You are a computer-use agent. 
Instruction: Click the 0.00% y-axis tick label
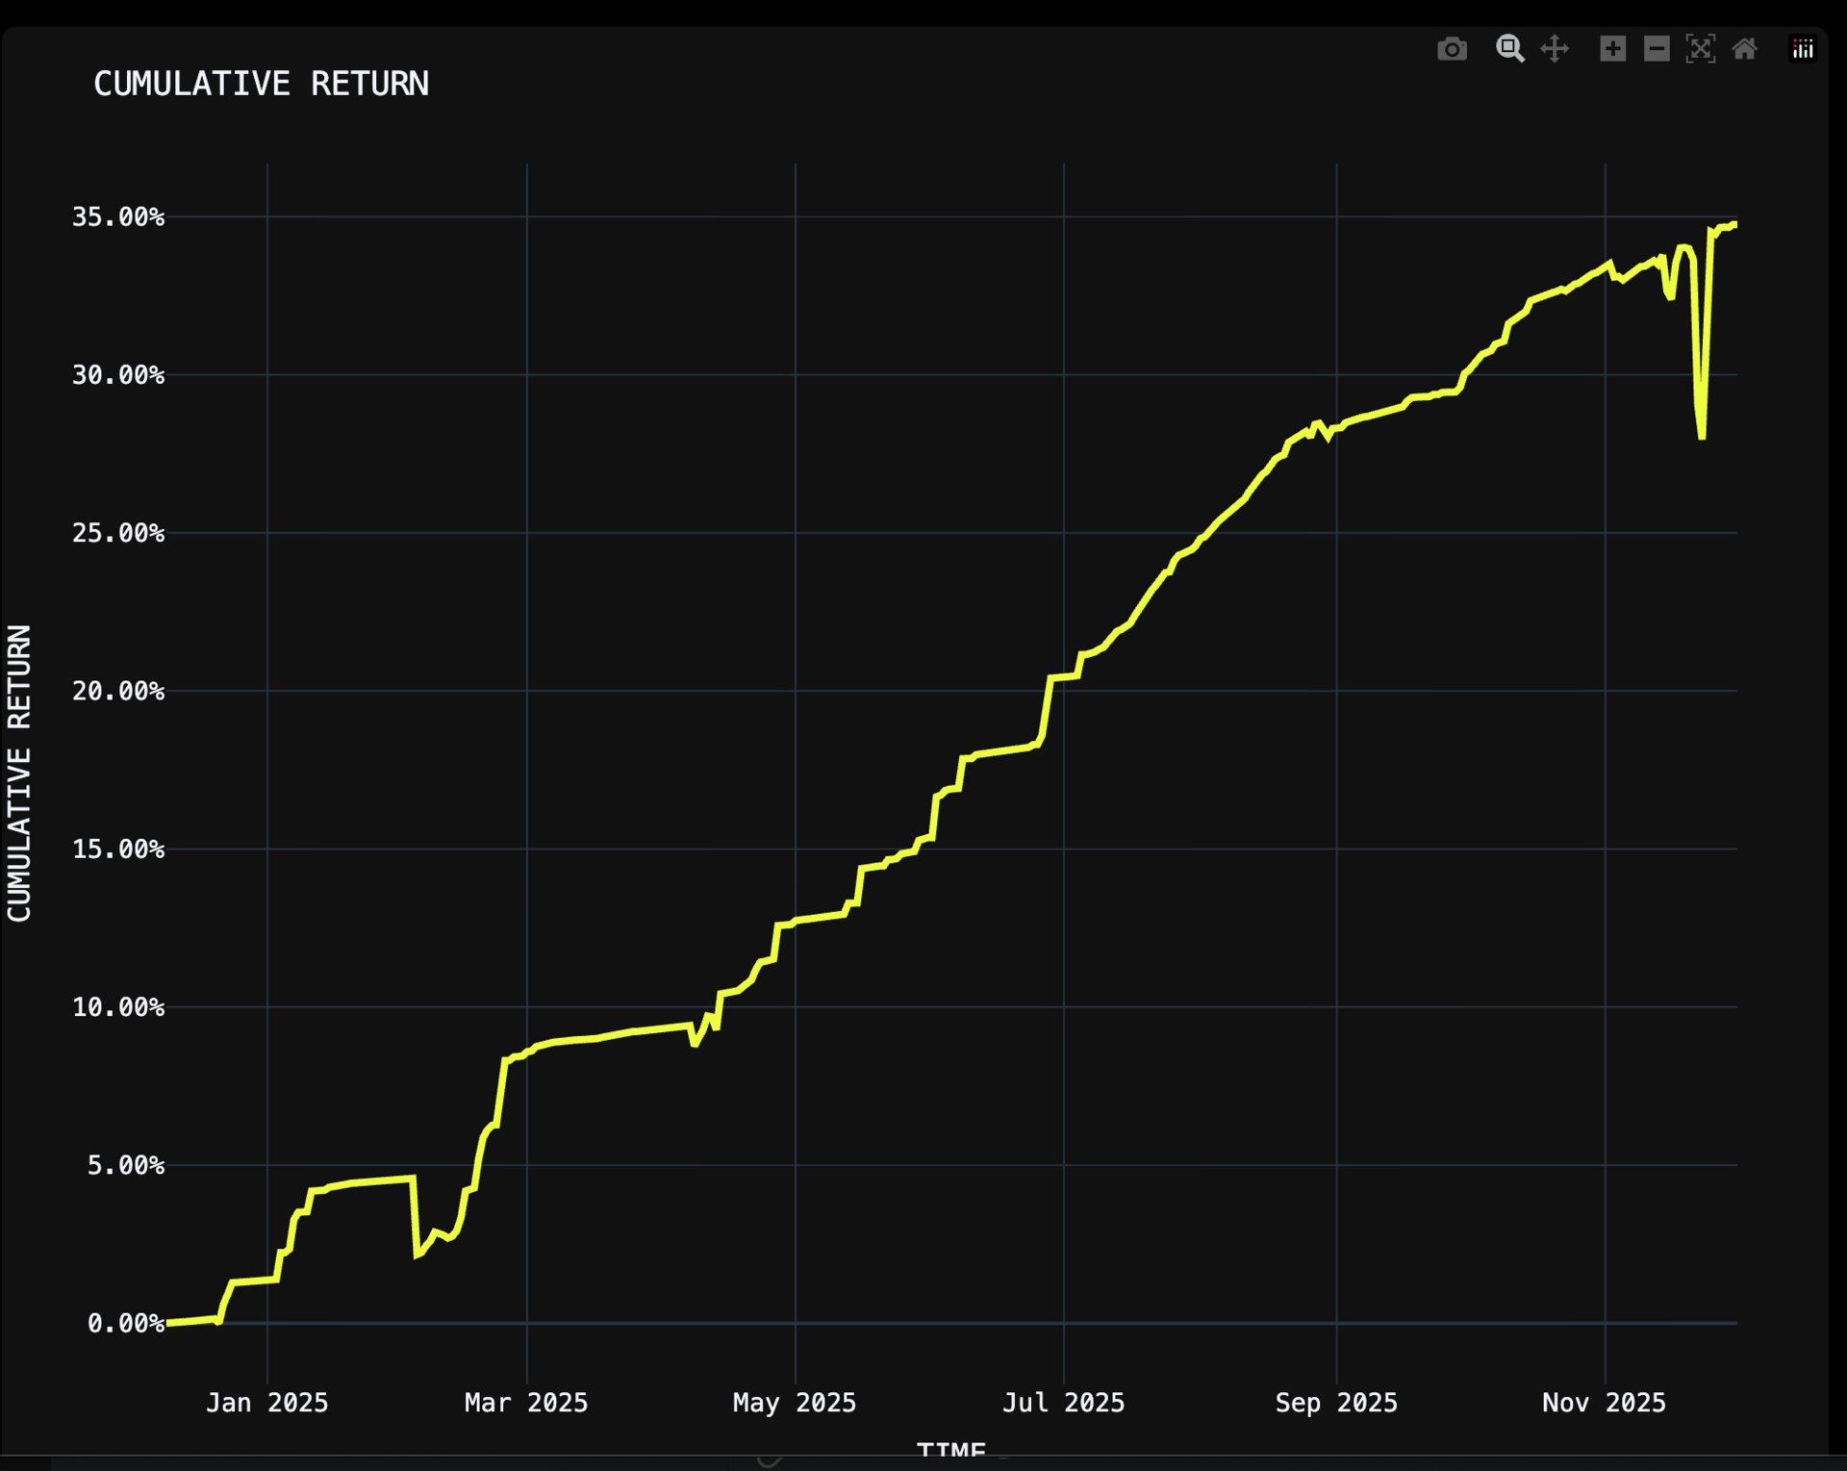[x=126, y=1324]
